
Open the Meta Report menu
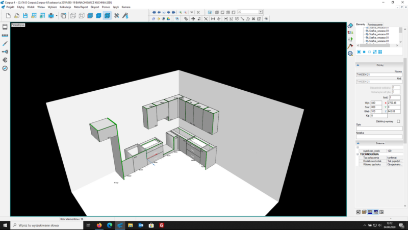(x=81, y=7)
